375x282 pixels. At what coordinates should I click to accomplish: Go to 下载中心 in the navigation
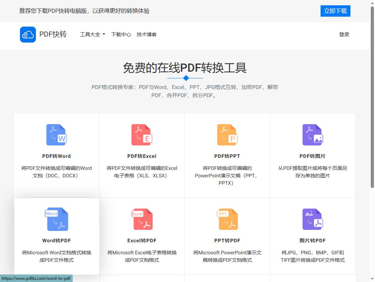click(x=121, y=34)
